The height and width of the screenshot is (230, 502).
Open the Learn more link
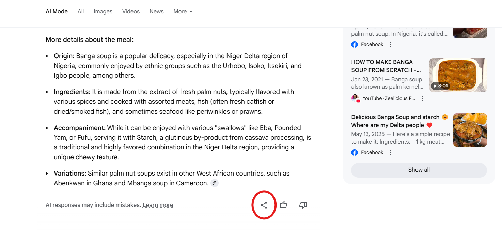(158, 205)
